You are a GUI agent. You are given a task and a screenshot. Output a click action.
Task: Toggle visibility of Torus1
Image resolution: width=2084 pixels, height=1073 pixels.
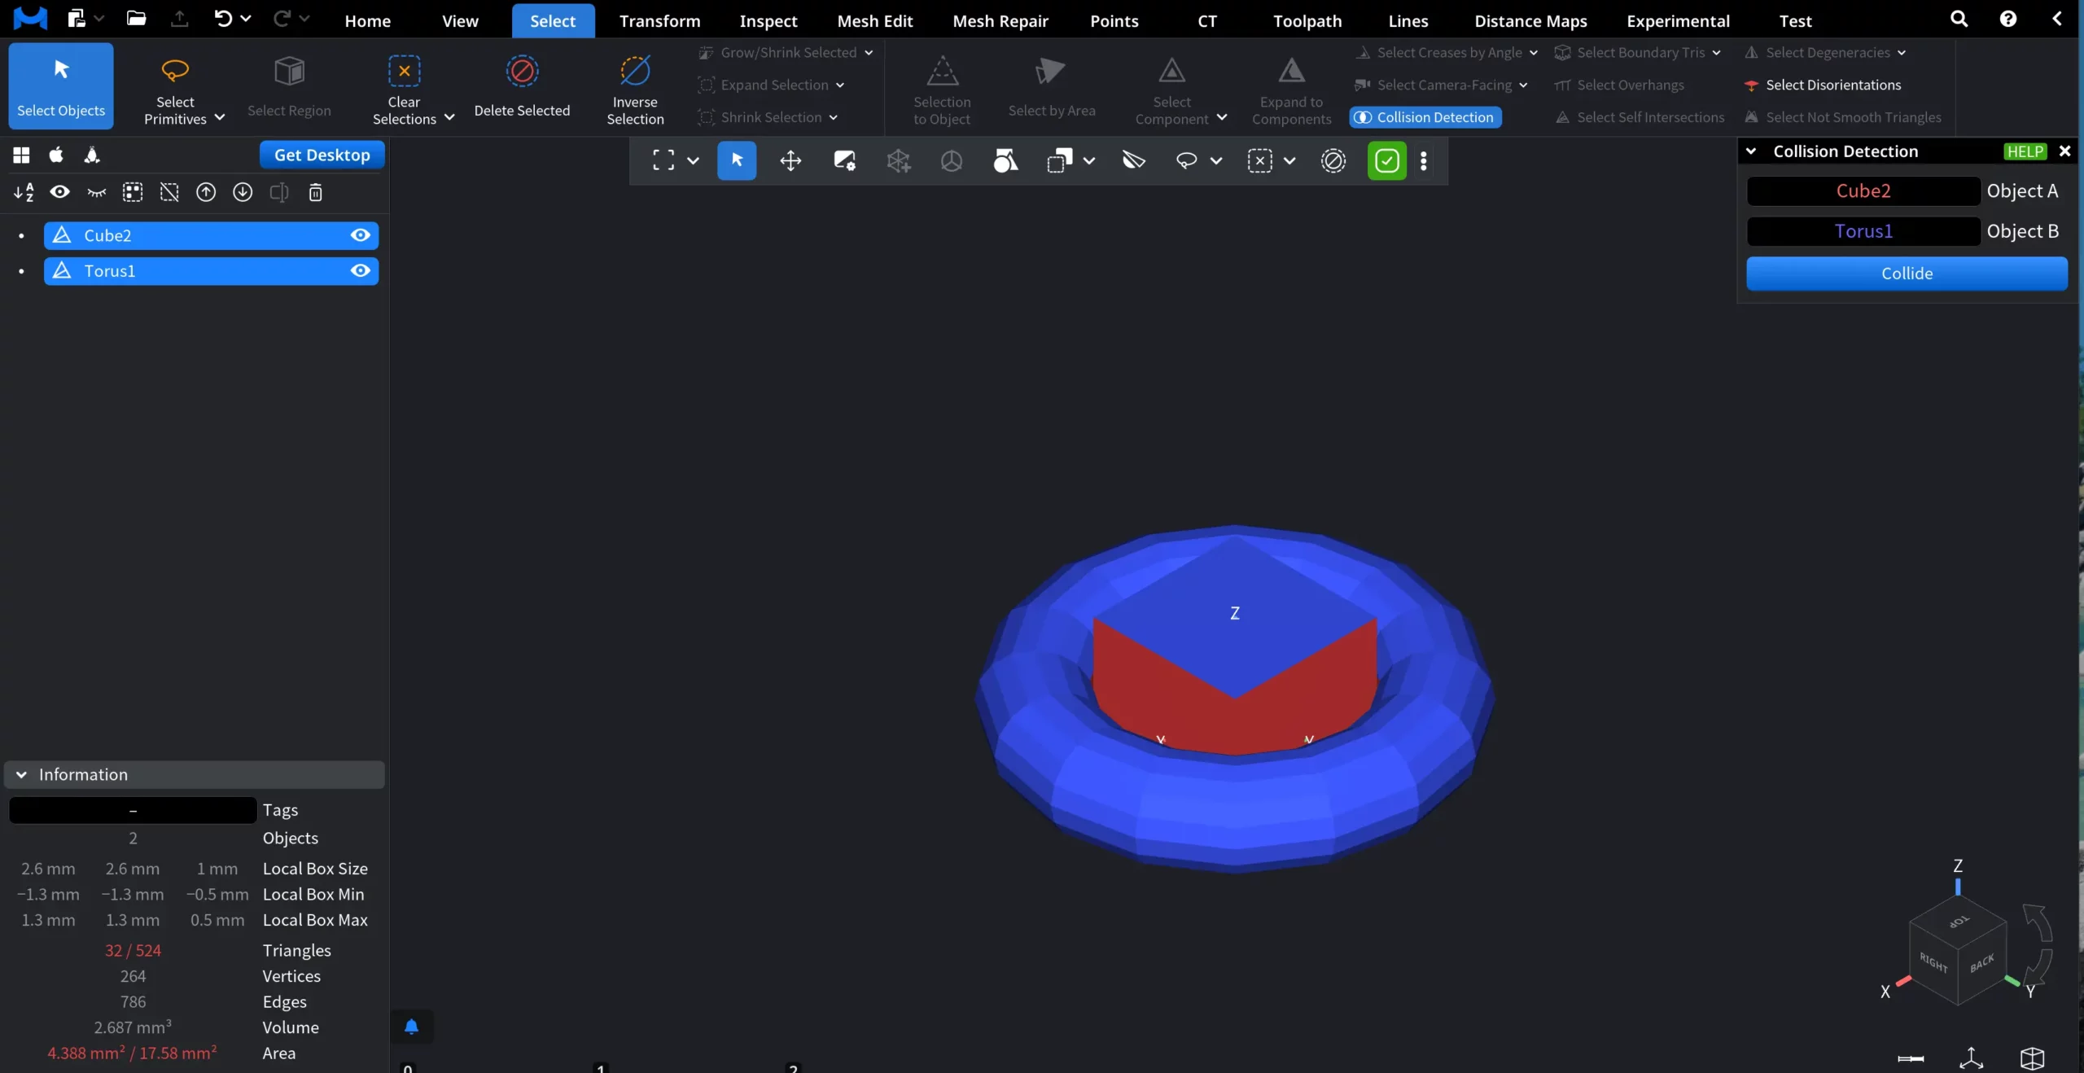pos(359,270)
